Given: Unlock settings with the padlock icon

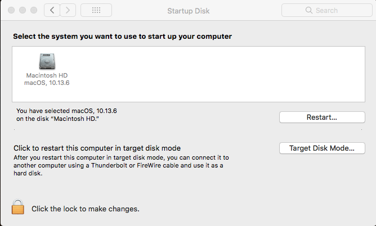Looking at the screenshot, I should point(18,207).
